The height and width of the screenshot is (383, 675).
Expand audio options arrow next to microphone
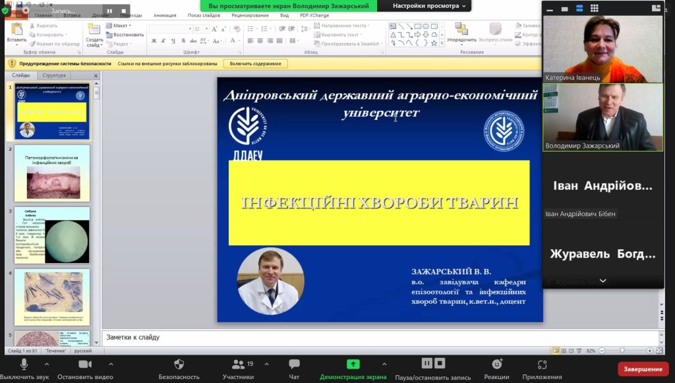[47, 364]
